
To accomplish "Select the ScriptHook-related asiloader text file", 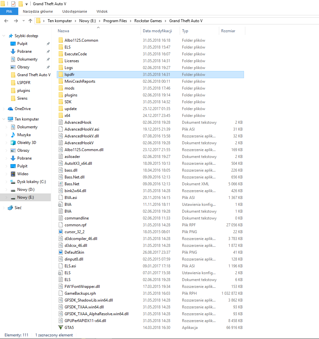I will pos(72,156).
